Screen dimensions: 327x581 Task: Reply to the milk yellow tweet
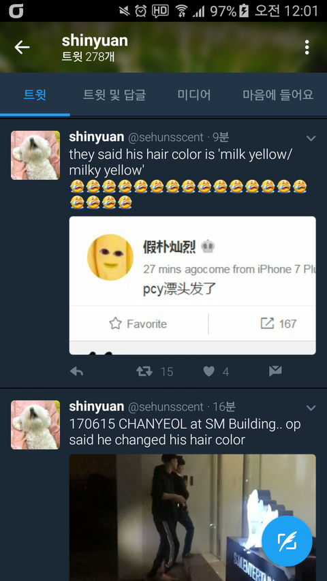pyautogui.click(x=76, y=371)
